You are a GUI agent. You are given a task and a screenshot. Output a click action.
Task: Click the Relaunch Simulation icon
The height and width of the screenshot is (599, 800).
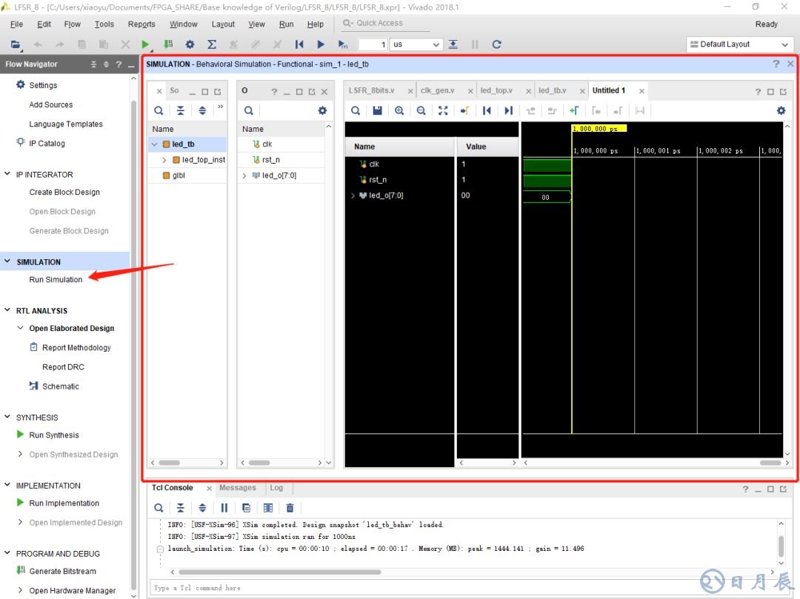click(x=496, y=44)
